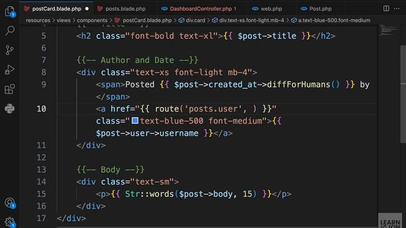
Task: Click the code minimap preview
Action: [388, 30]
